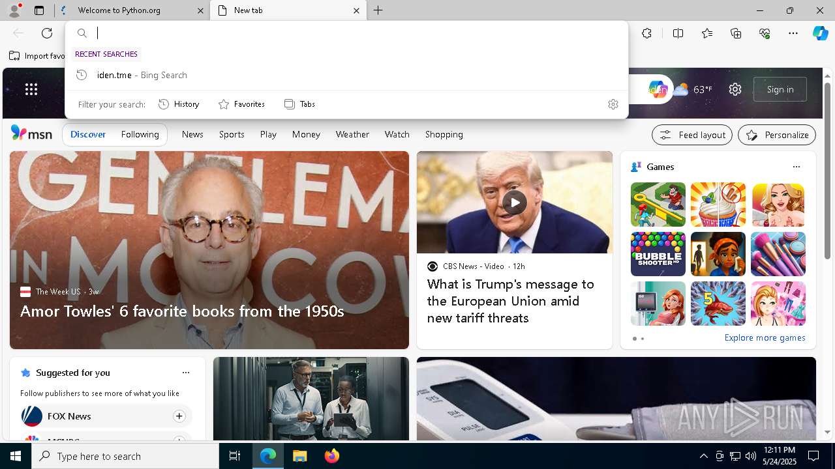The width and height of the screenshot is (835, 469).
Task: Open the notification center icon
Action: [x=813, y=456]
